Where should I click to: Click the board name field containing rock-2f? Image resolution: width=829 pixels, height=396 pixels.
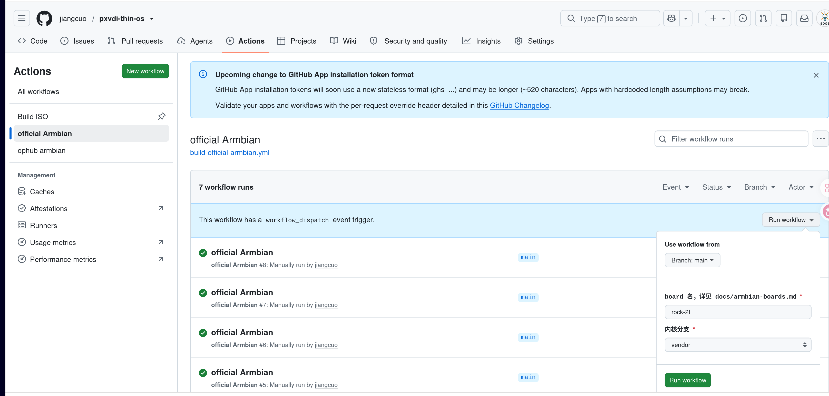[738, 312]
